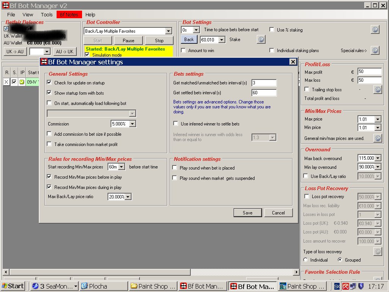The width and height of the screenshot is (389, 292).
Task: Click the horizontal scrollbar left arrow
Action: pyautogui.click(x=6, y=272)
